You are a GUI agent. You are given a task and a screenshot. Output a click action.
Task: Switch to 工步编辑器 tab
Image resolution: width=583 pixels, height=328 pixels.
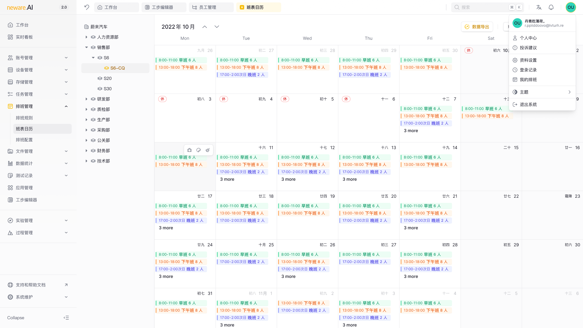point(164,7)
